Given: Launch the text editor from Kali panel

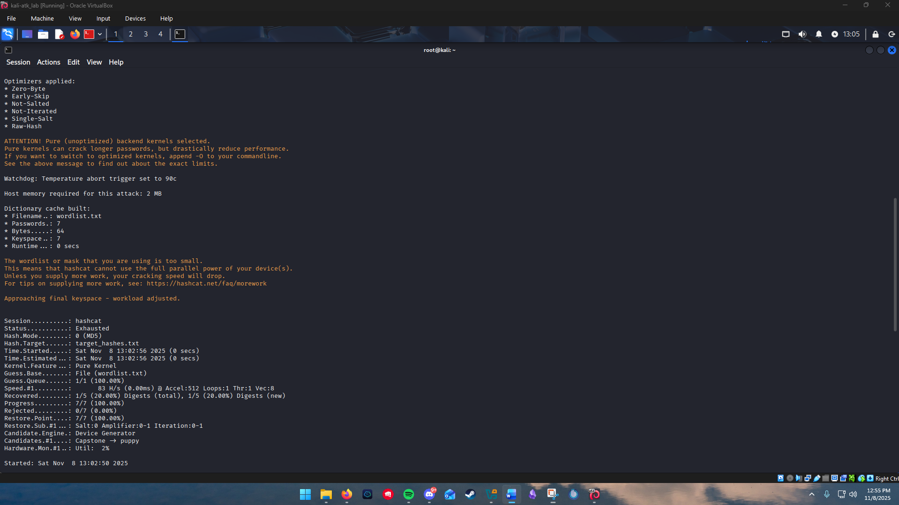Looking at the screenshot, I should click(x=59, y=34).
